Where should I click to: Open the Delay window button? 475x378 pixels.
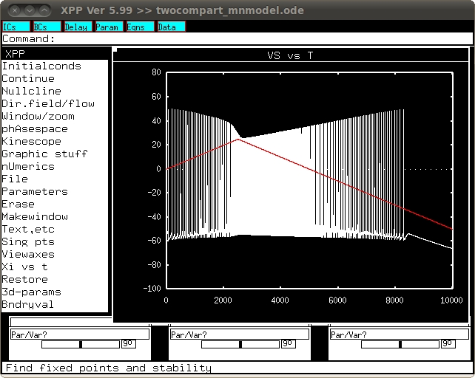78,27
